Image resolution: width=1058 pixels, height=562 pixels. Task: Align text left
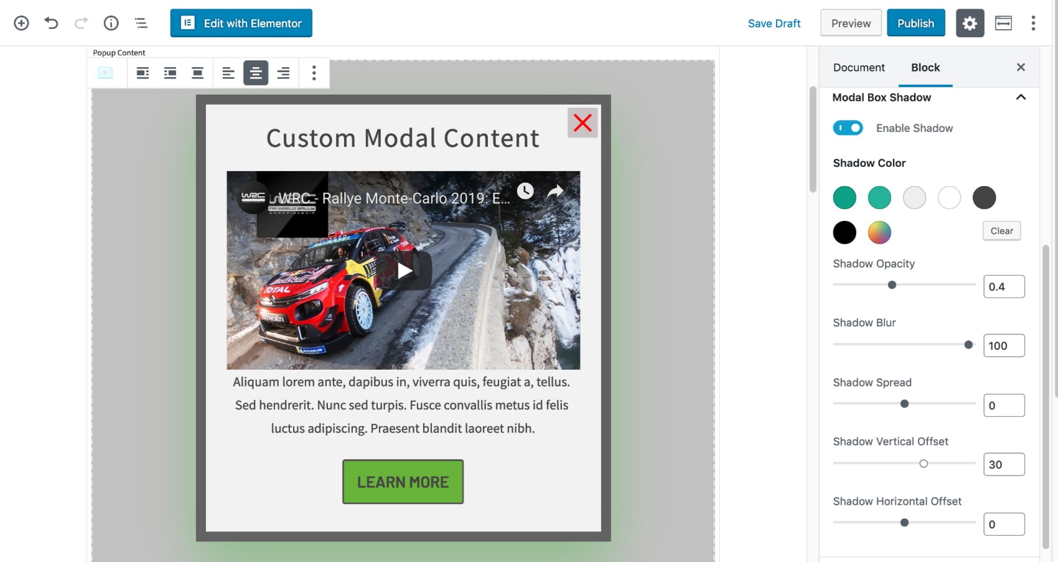point(228,73)
